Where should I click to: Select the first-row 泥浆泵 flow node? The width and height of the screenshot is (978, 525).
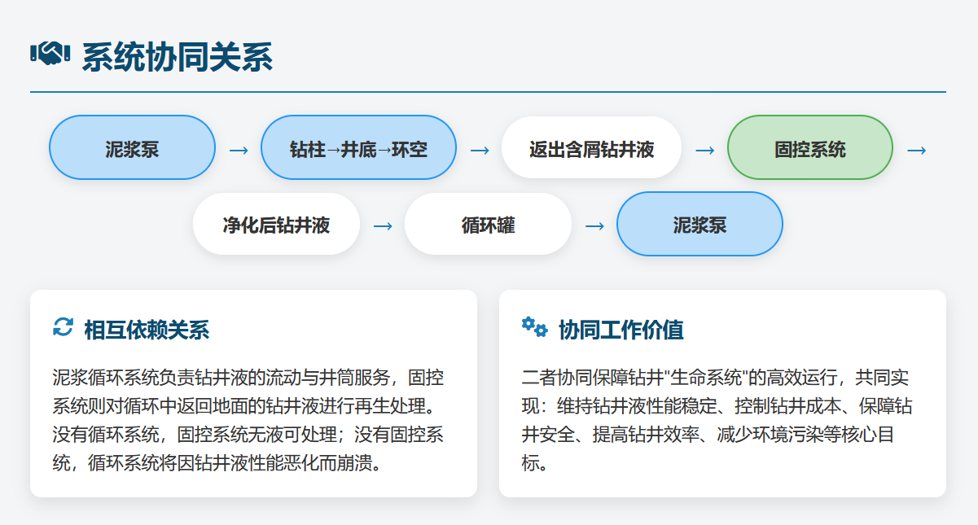click(132, 148)
